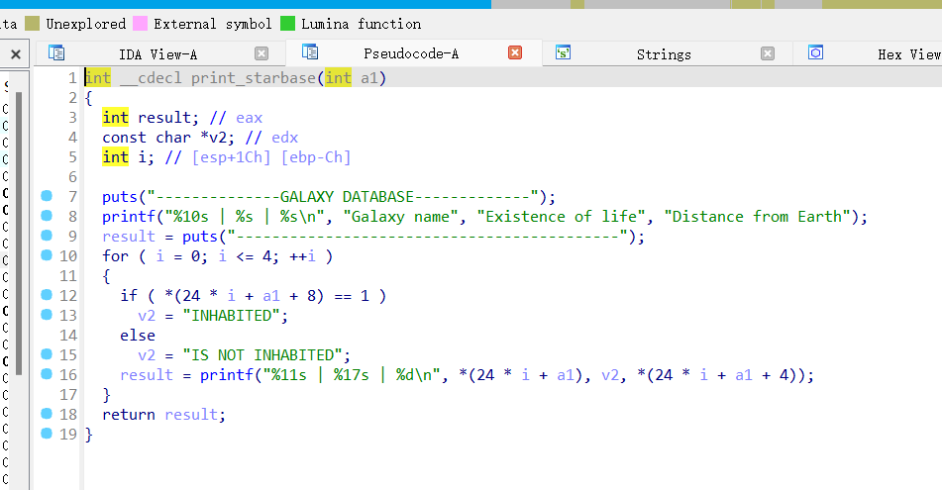Viewport: 942px width, 490px height.
Task: Open the Strings tab
Action: pos(664,54)
